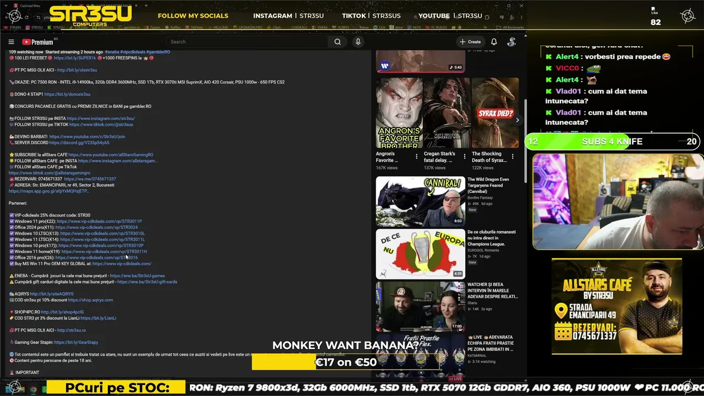Play the Syrax Died short thumbnail

(495, 113)
